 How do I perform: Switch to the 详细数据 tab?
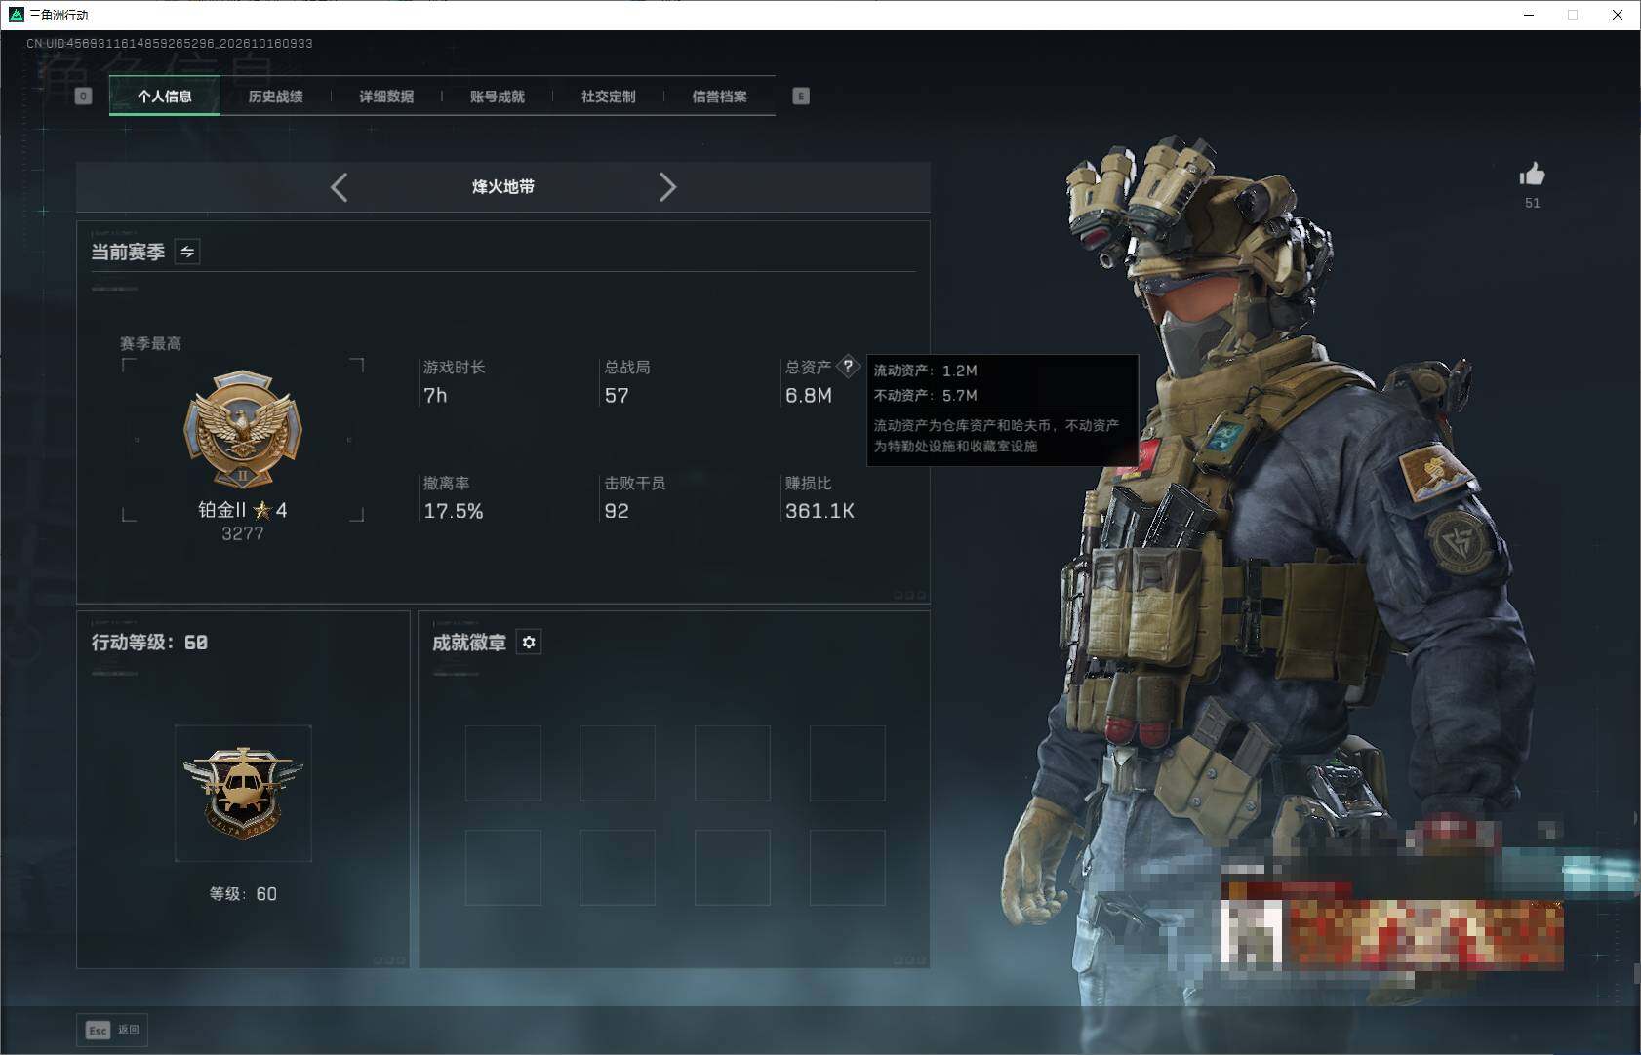(x=386, y=97)
